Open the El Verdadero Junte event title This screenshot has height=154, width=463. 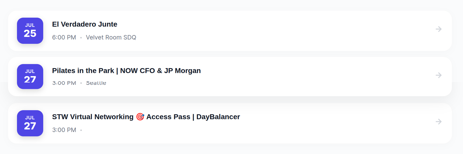(84, 24)
